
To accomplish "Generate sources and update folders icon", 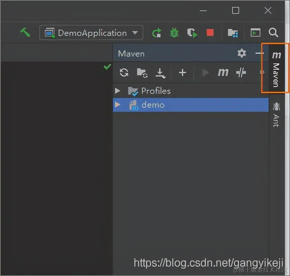I will tap(142, 73).
